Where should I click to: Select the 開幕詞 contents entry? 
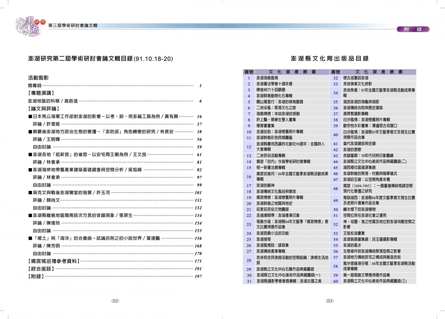[x=35, y=86]
